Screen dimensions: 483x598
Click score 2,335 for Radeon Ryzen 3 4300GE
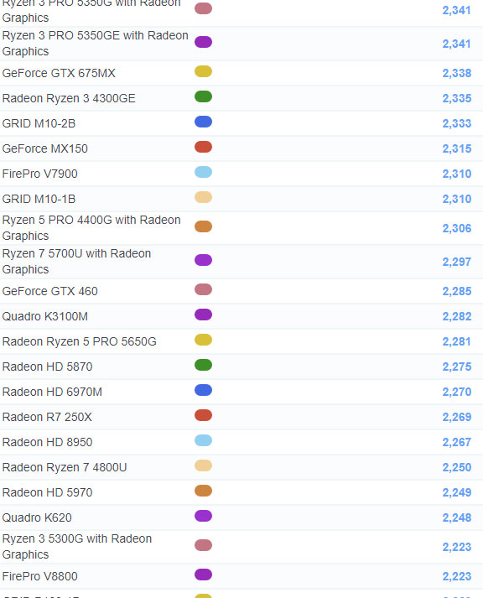[457, 98]
